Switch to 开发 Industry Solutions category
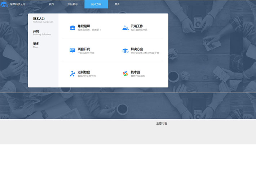This screenshot has height=180, width=256. (x=36, y=31)
